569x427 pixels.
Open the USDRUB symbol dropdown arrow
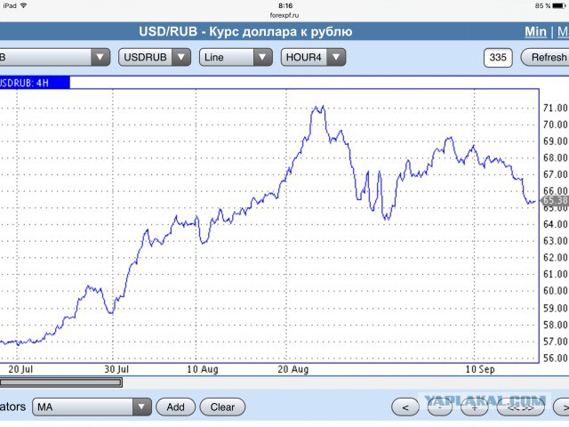181,57
